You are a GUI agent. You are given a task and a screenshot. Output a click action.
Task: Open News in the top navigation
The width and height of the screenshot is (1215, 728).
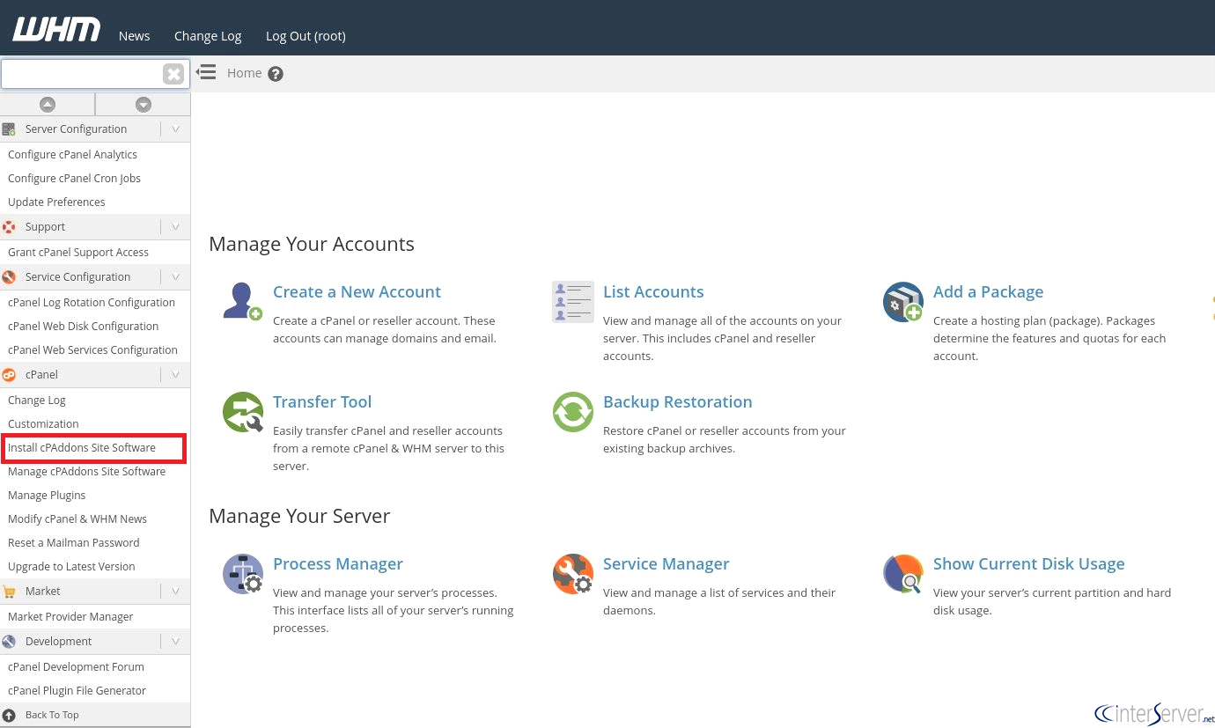click(x=134, y=36)
